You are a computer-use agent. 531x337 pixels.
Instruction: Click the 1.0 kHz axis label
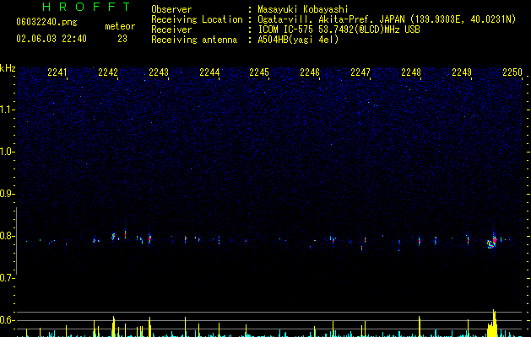pos(8,152)
